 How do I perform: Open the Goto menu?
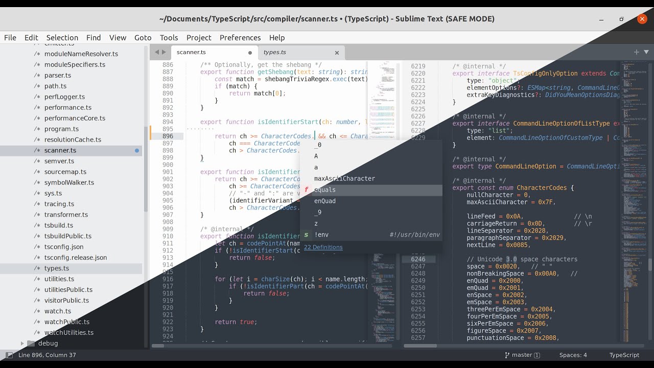click(x=143, y=37)
